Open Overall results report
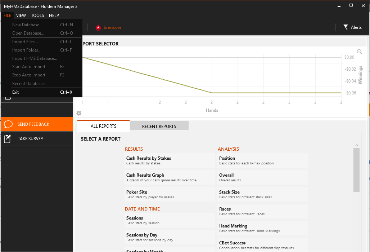 click(x=263, y=177)
